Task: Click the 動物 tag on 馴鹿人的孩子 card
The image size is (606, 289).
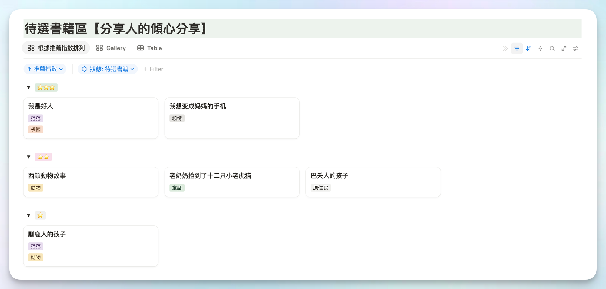Action: (36, 257)
